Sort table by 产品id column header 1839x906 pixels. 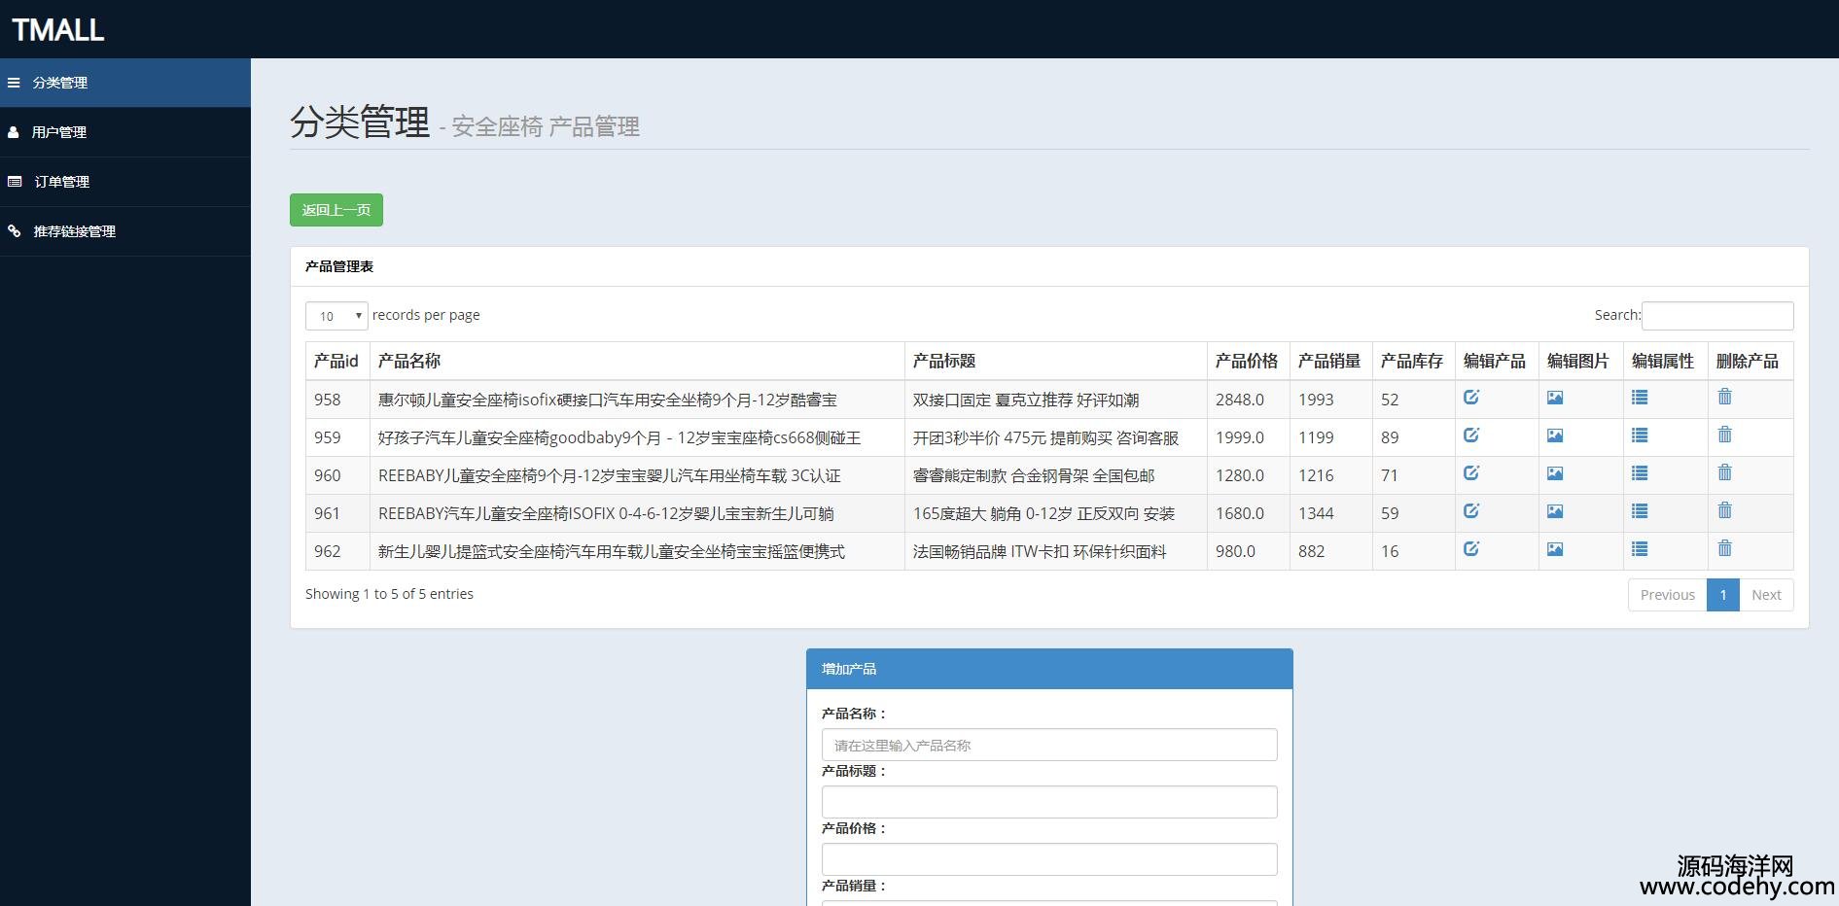336,361
